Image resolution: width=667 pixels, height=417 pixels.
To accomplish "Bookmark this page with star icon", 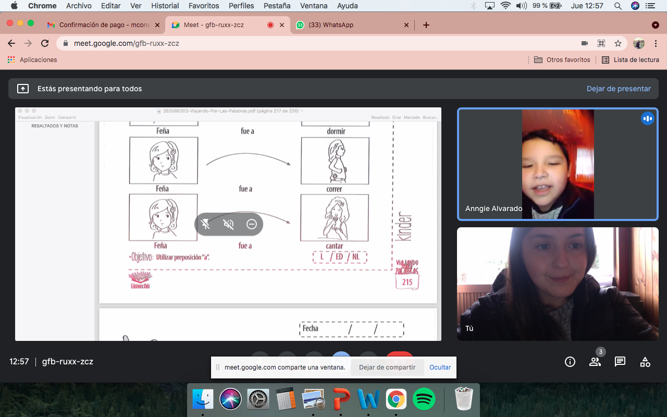I will point(618,43).
